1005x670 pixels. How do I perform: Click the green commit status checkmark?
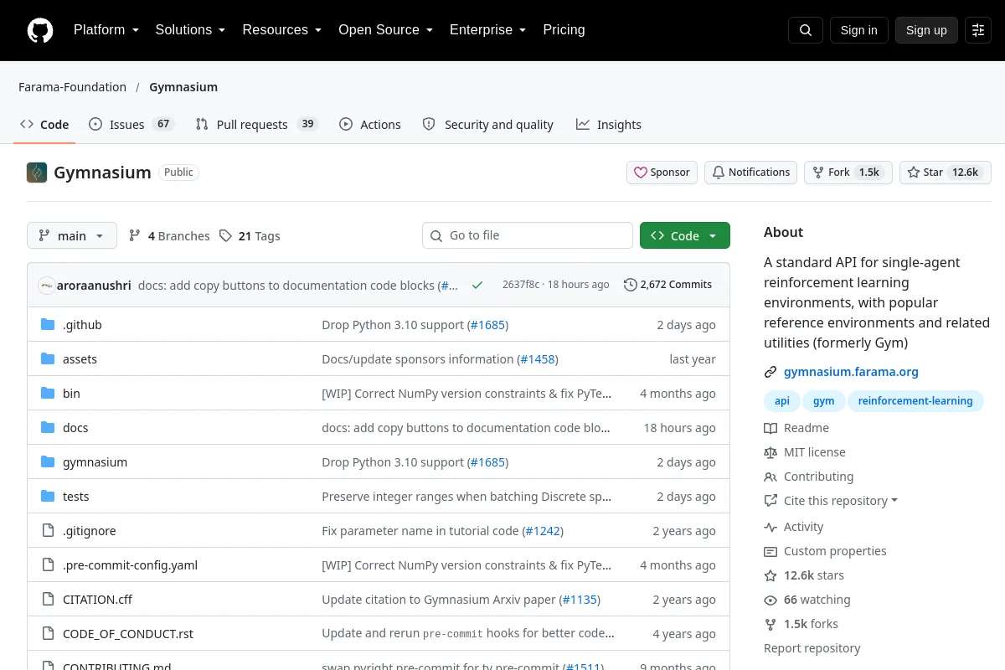[x=477, y=285]
